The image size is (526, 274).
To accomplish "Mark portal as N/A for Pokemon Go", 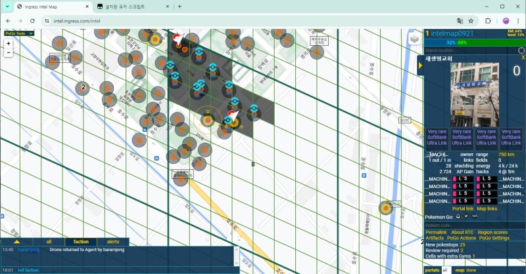I will point(474,216).
